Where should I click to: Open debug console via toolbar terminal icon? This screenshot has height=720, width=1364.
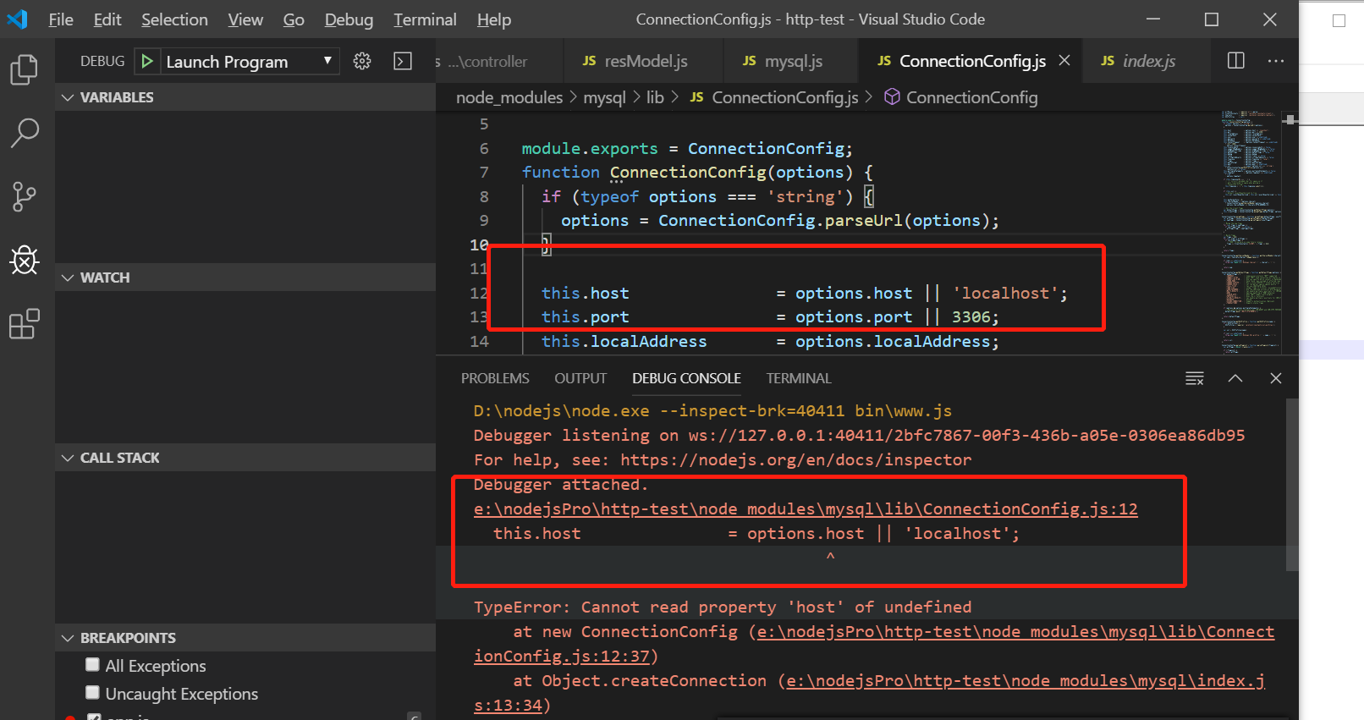click(403, 61)
